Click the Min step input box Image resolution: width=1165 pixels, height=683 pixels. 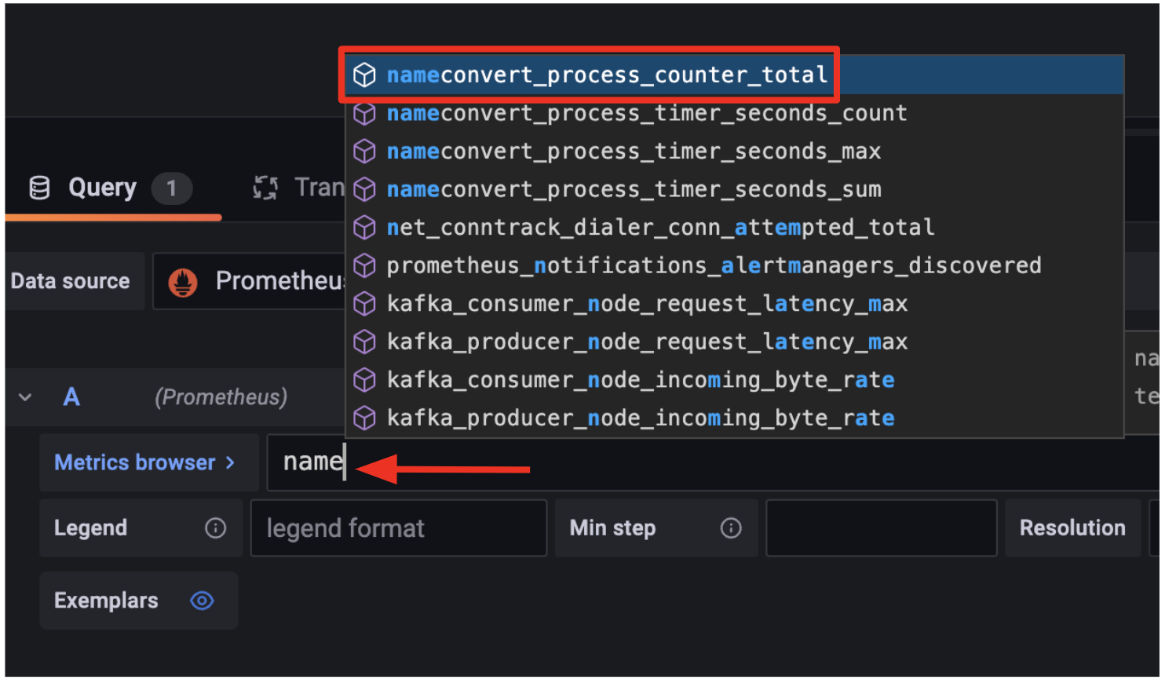880,528
